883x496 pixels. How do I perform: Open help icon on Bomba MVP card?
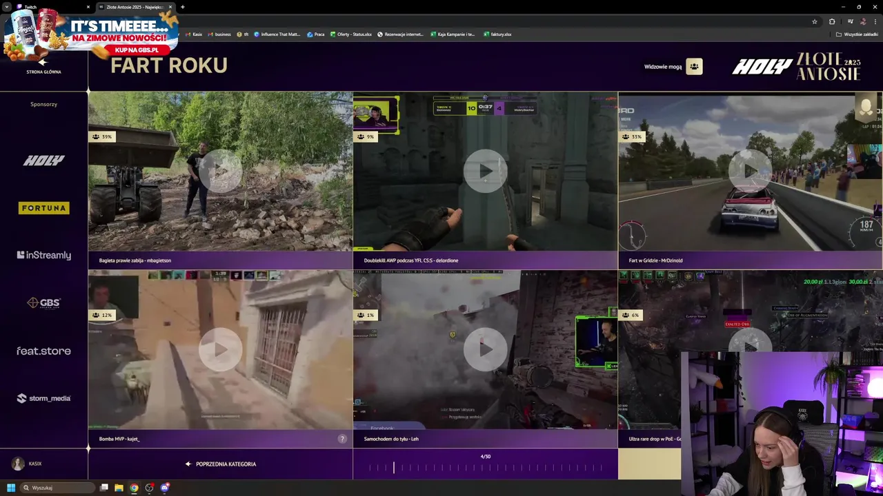(x=342, y=439)
